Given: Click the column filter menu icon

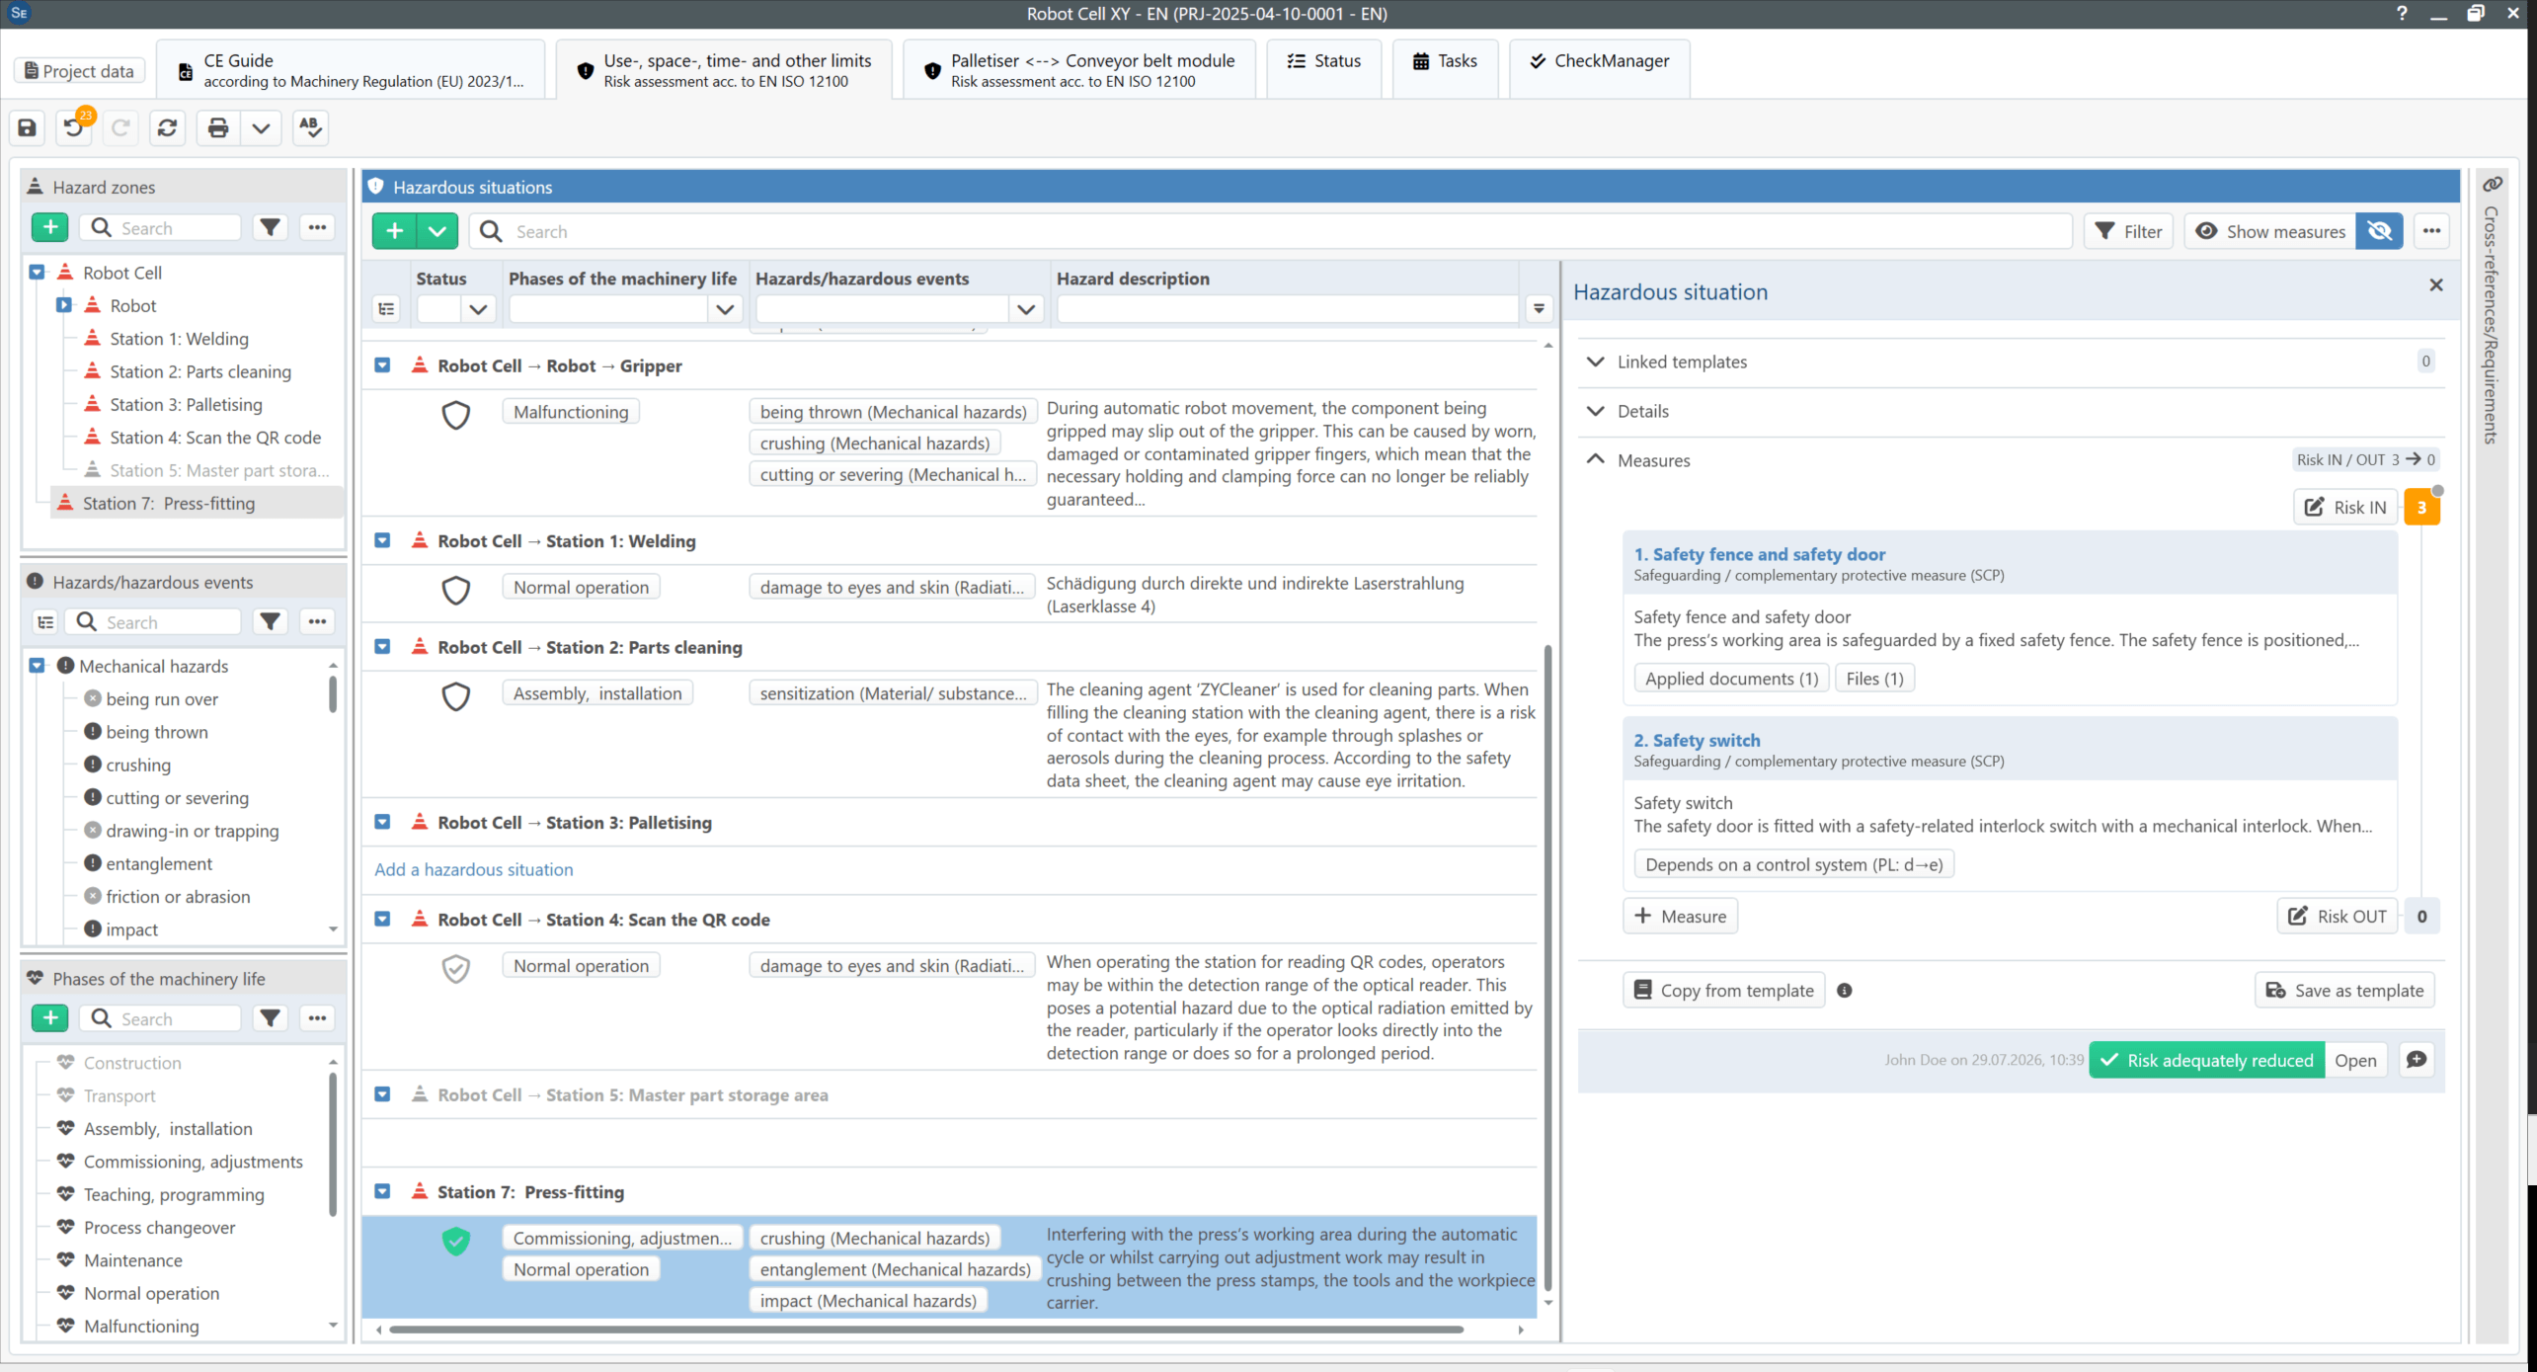Looking at the screenshot, I should [x=1539, y=309].
